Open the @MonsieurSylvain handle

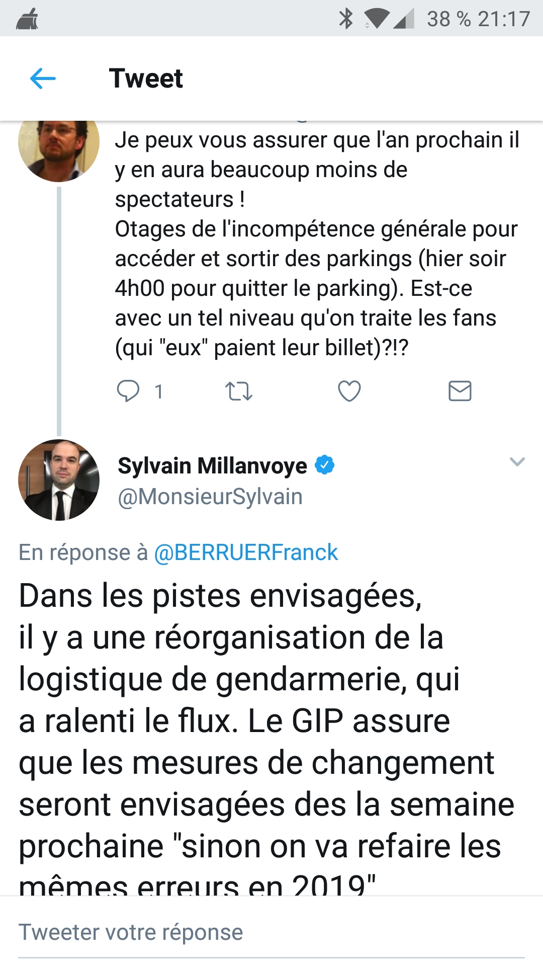coord(210,497)
